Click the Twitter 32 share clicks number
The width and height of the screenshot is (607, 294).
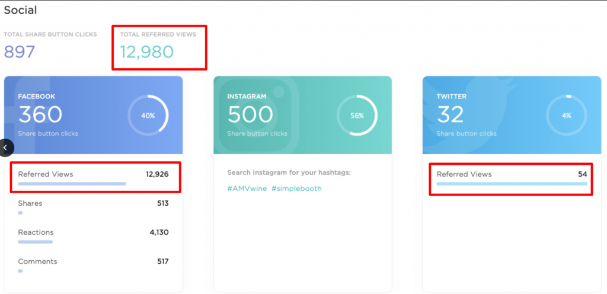451,114
